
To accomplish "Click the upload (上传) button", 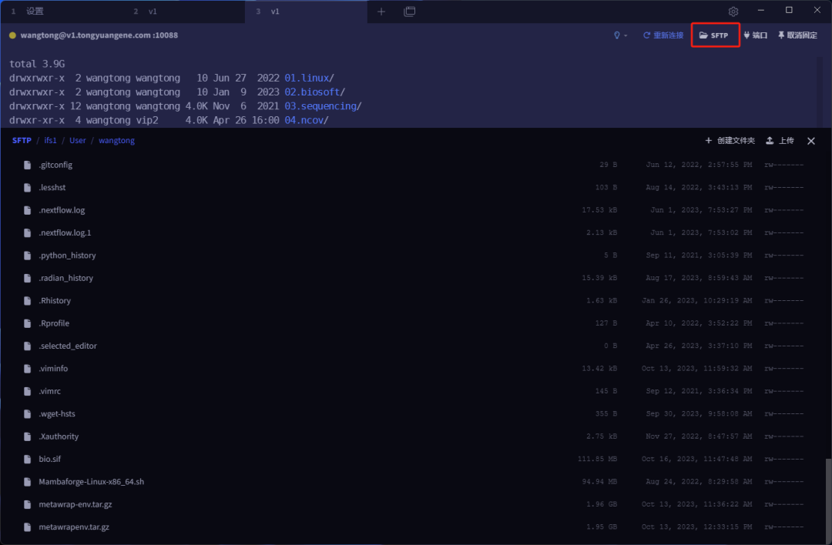I will (x=780, y=141).
